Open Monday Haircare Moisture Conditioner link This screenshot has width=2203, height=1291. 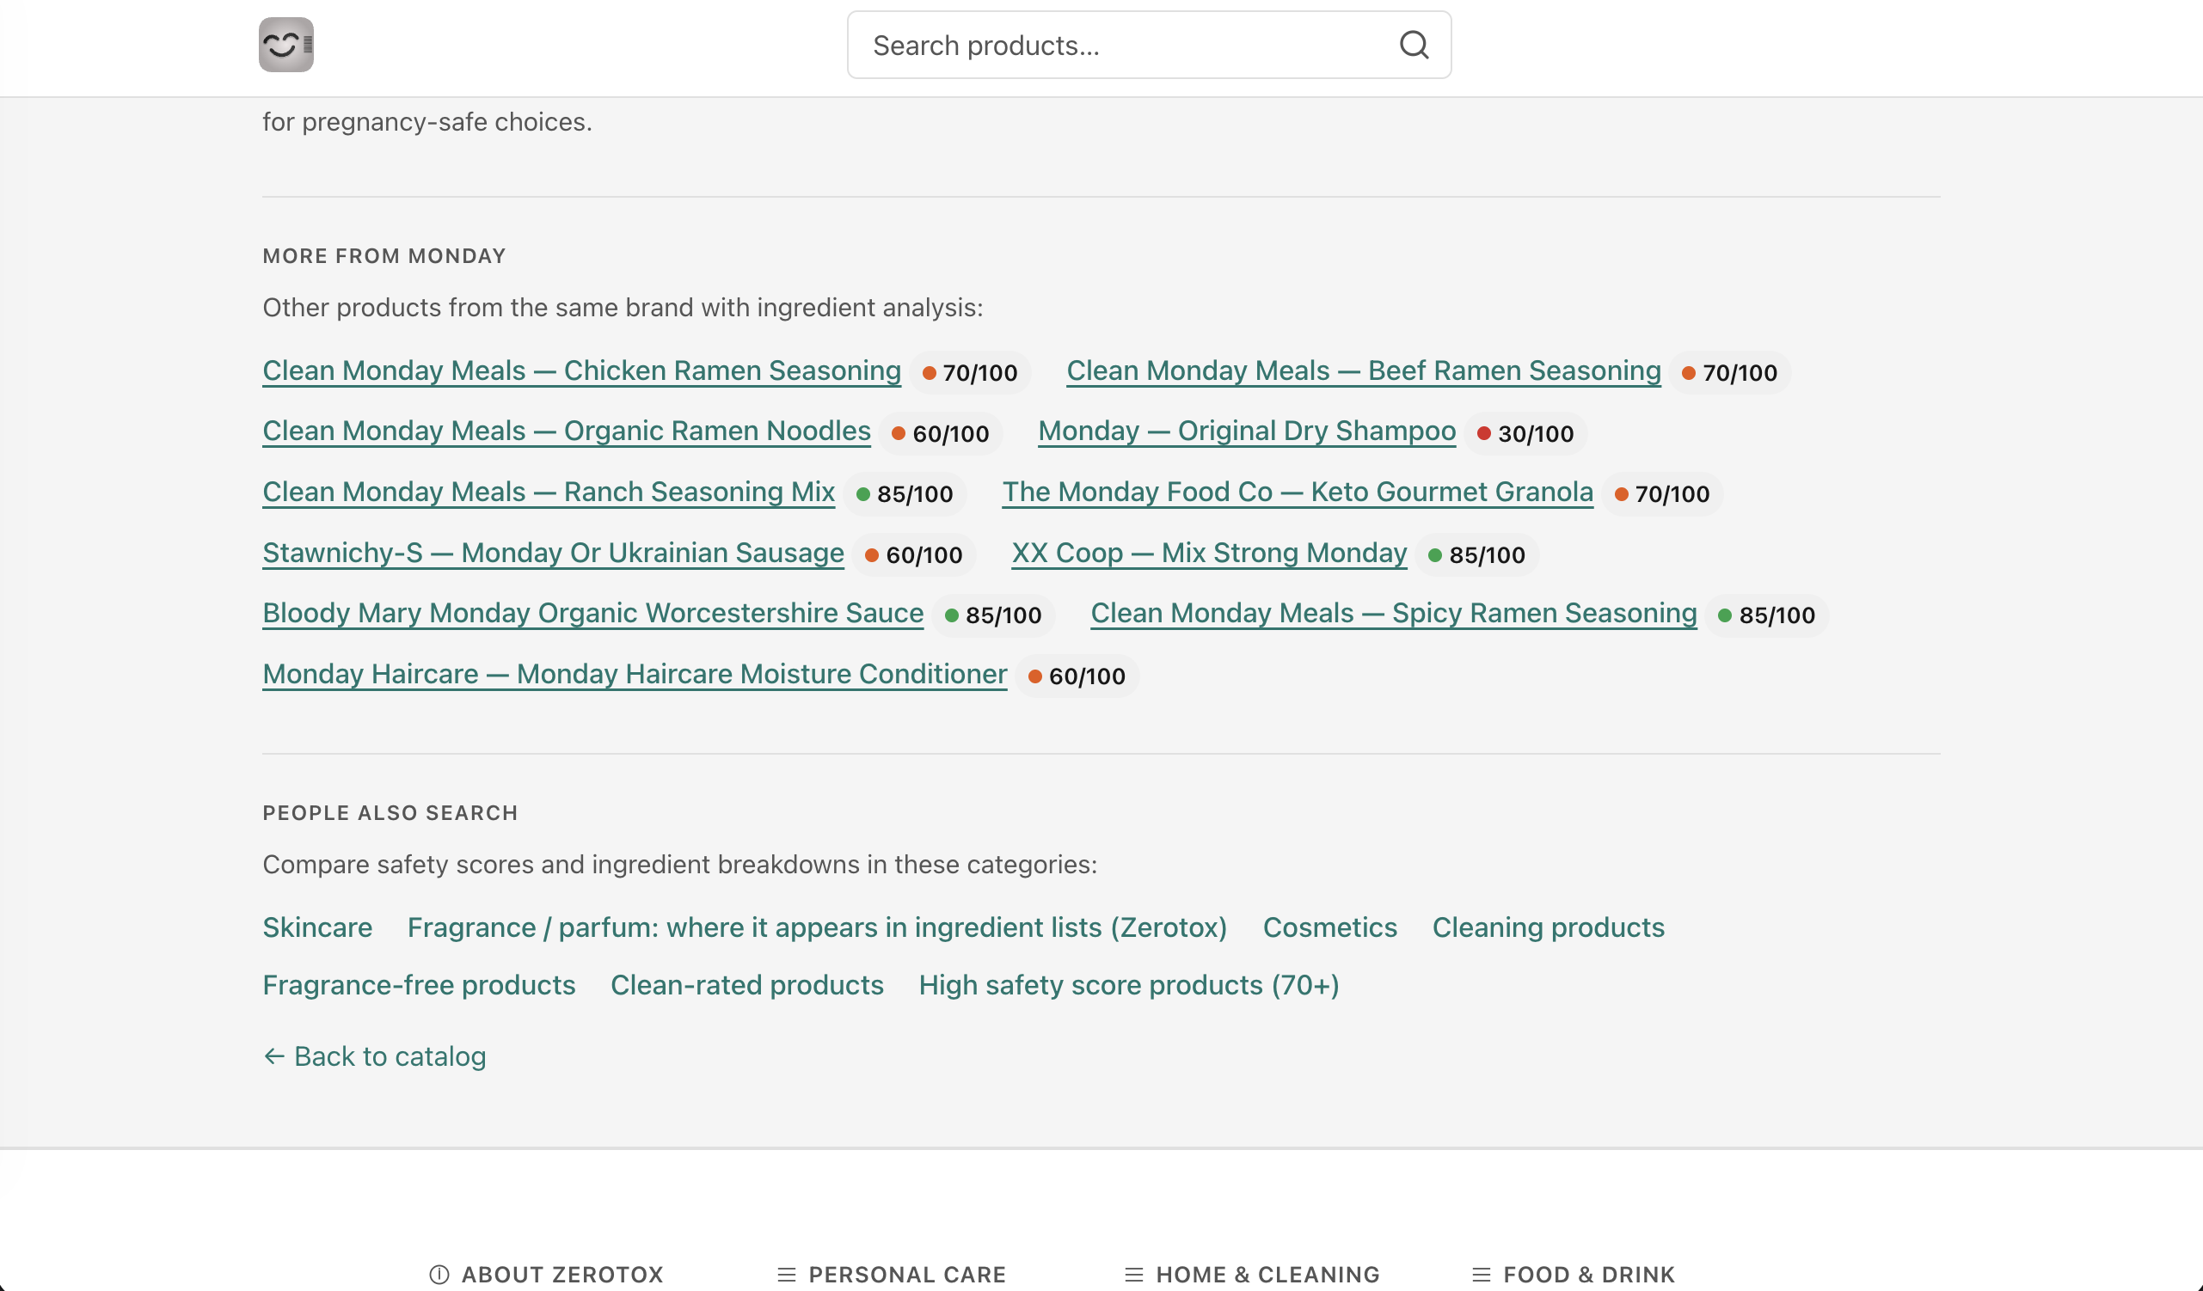point(635,674)
